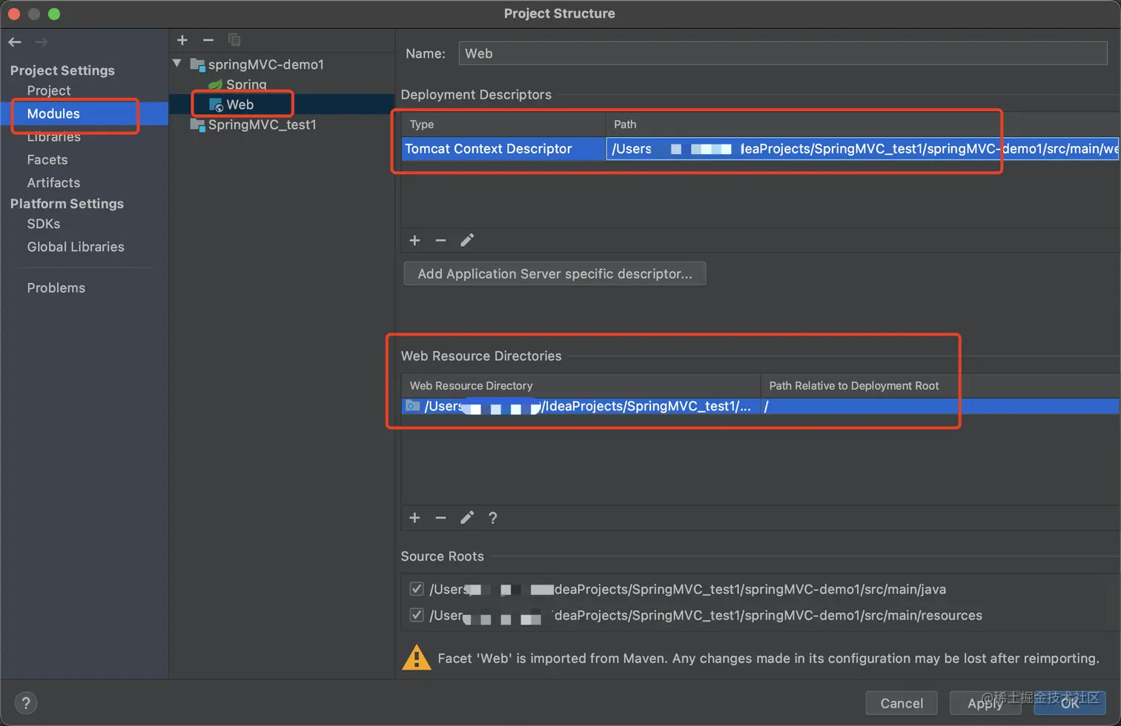This screenshot has height=726, width=1121.
Task: Click the Web facet icon in module tree
Action: [216, 105]
